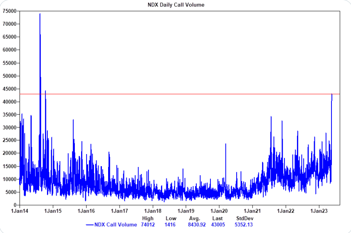Select the 20000 y-axis label
This screenshot has height=233, width=351.
[x=10, y=153]
